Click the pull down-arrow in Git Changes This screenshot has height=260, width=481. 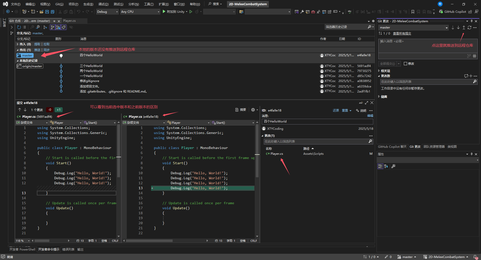(x=458, y=27)
